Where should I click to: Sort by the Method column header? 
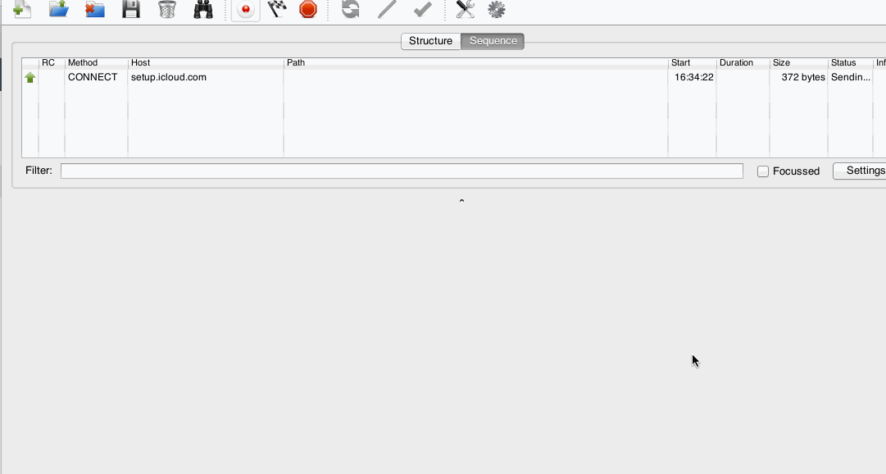point(97,63)
